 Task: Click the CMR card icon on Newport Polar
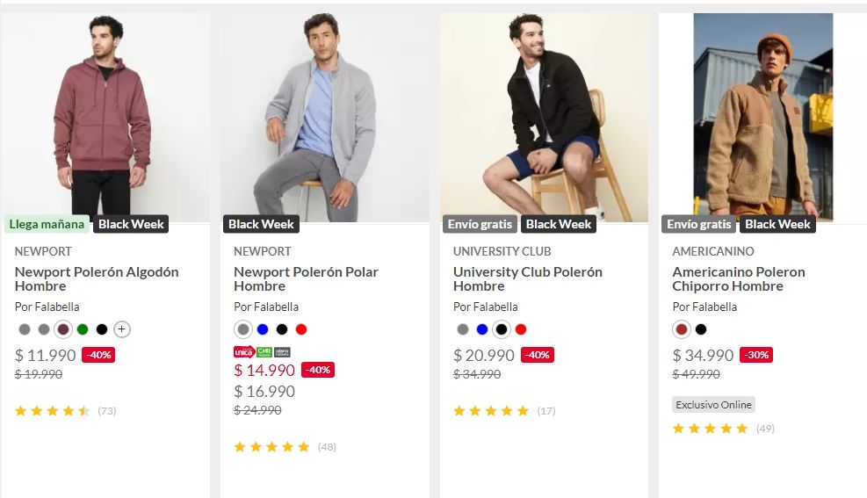tap(264, 352)
